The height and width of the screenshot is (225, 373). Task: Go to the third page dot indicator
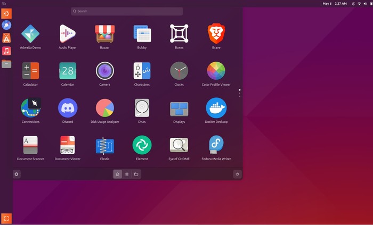[x=240, y=96]
